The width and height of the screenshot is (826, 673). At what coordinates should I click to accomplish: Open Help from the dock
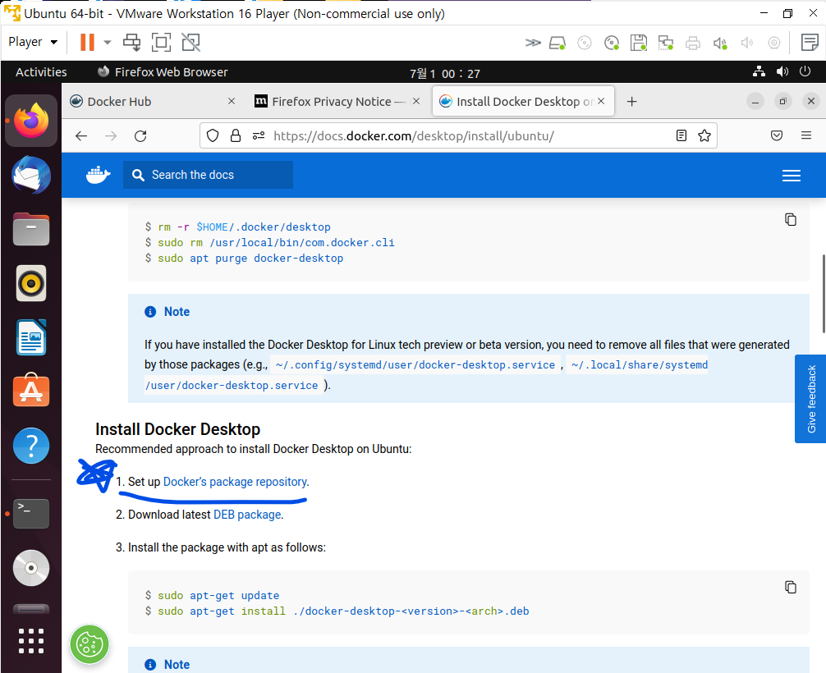point(31,446)
